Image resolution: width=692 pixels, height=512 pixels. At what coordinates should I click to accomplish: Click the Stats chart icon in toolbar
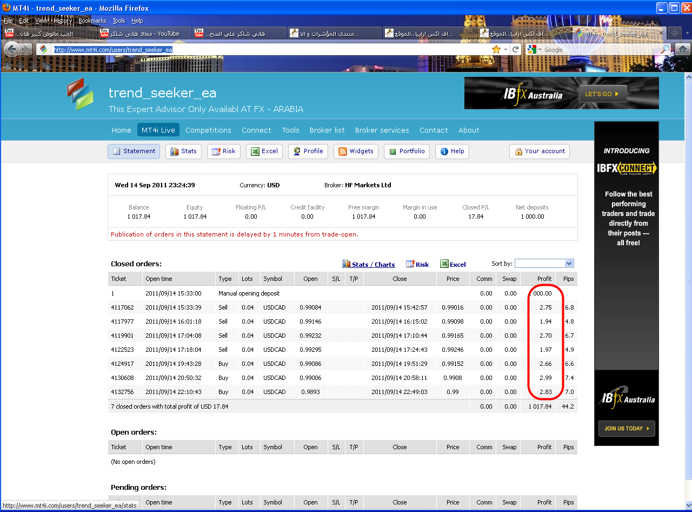pos(175,151)
